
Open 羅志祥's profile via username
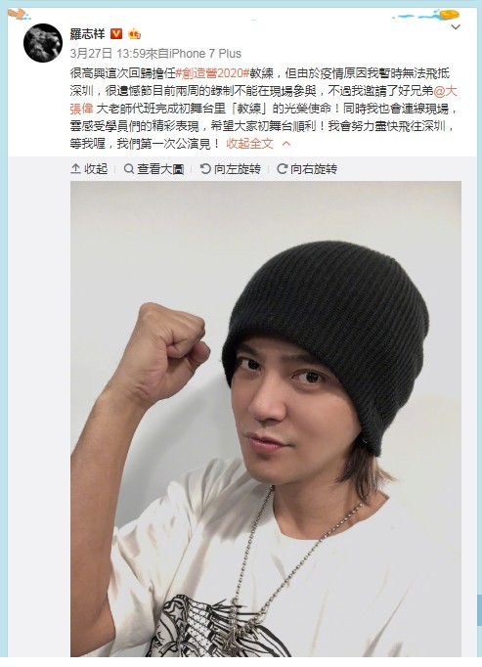point(87,33)
